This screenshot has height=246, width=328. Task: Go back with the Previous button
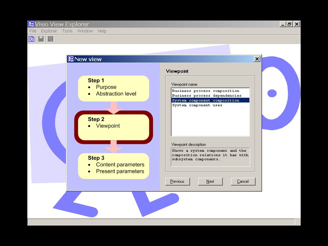click(x=177, y=181)
